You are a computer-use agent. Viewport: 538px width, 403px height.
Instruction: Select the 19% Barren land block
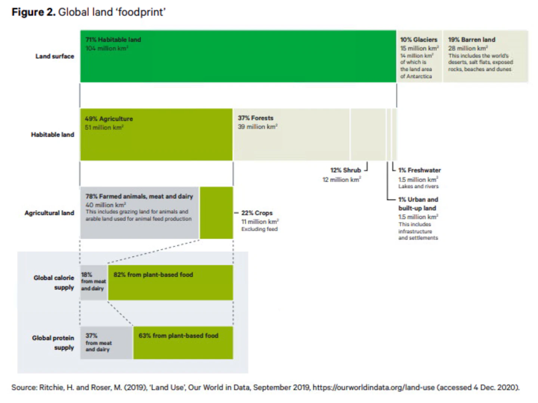pyautogui.click(x=485, y=56)
